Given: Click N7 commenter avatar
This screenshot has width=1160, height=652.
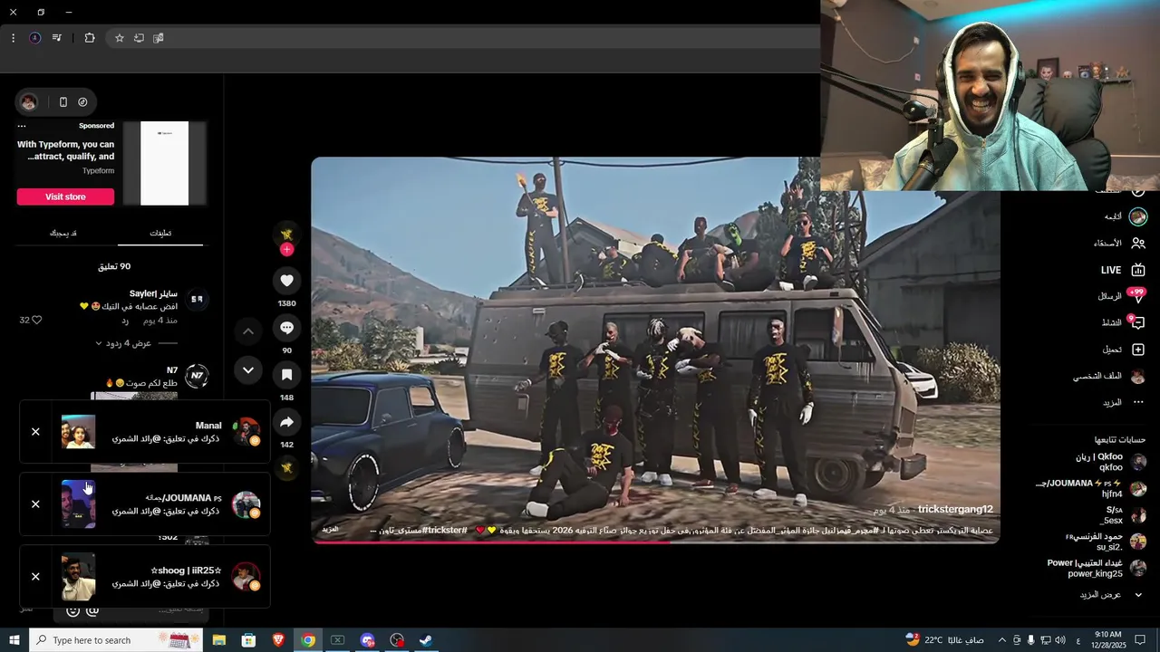Looking at the screenshot, I should [x=197, y=376].
